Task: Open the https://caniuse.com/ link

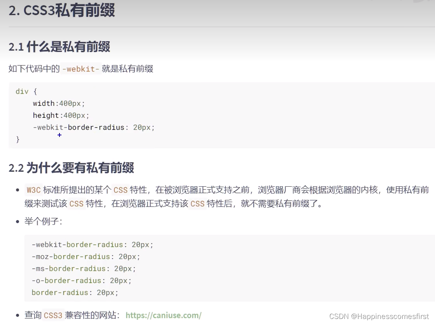Action: coord(163,315)
